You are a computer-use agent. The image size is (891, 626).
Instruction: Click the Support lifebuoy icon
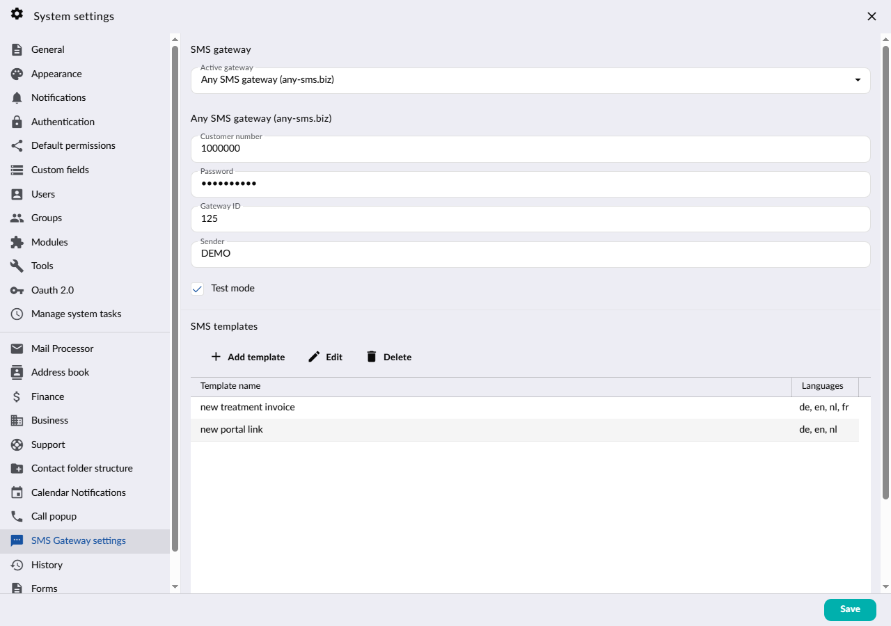17,444
